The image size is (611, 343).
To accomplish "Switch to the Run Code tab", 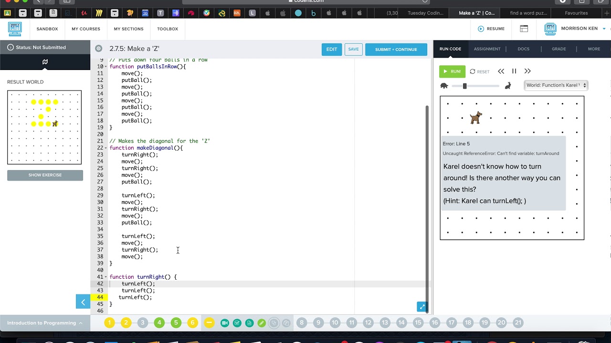I will 450,49.
